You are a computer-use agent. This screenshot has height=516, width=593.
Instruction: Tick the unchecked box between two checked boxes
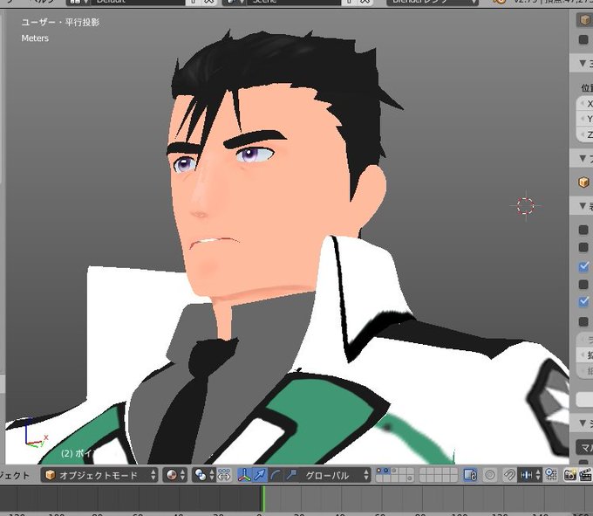[583, 284]
